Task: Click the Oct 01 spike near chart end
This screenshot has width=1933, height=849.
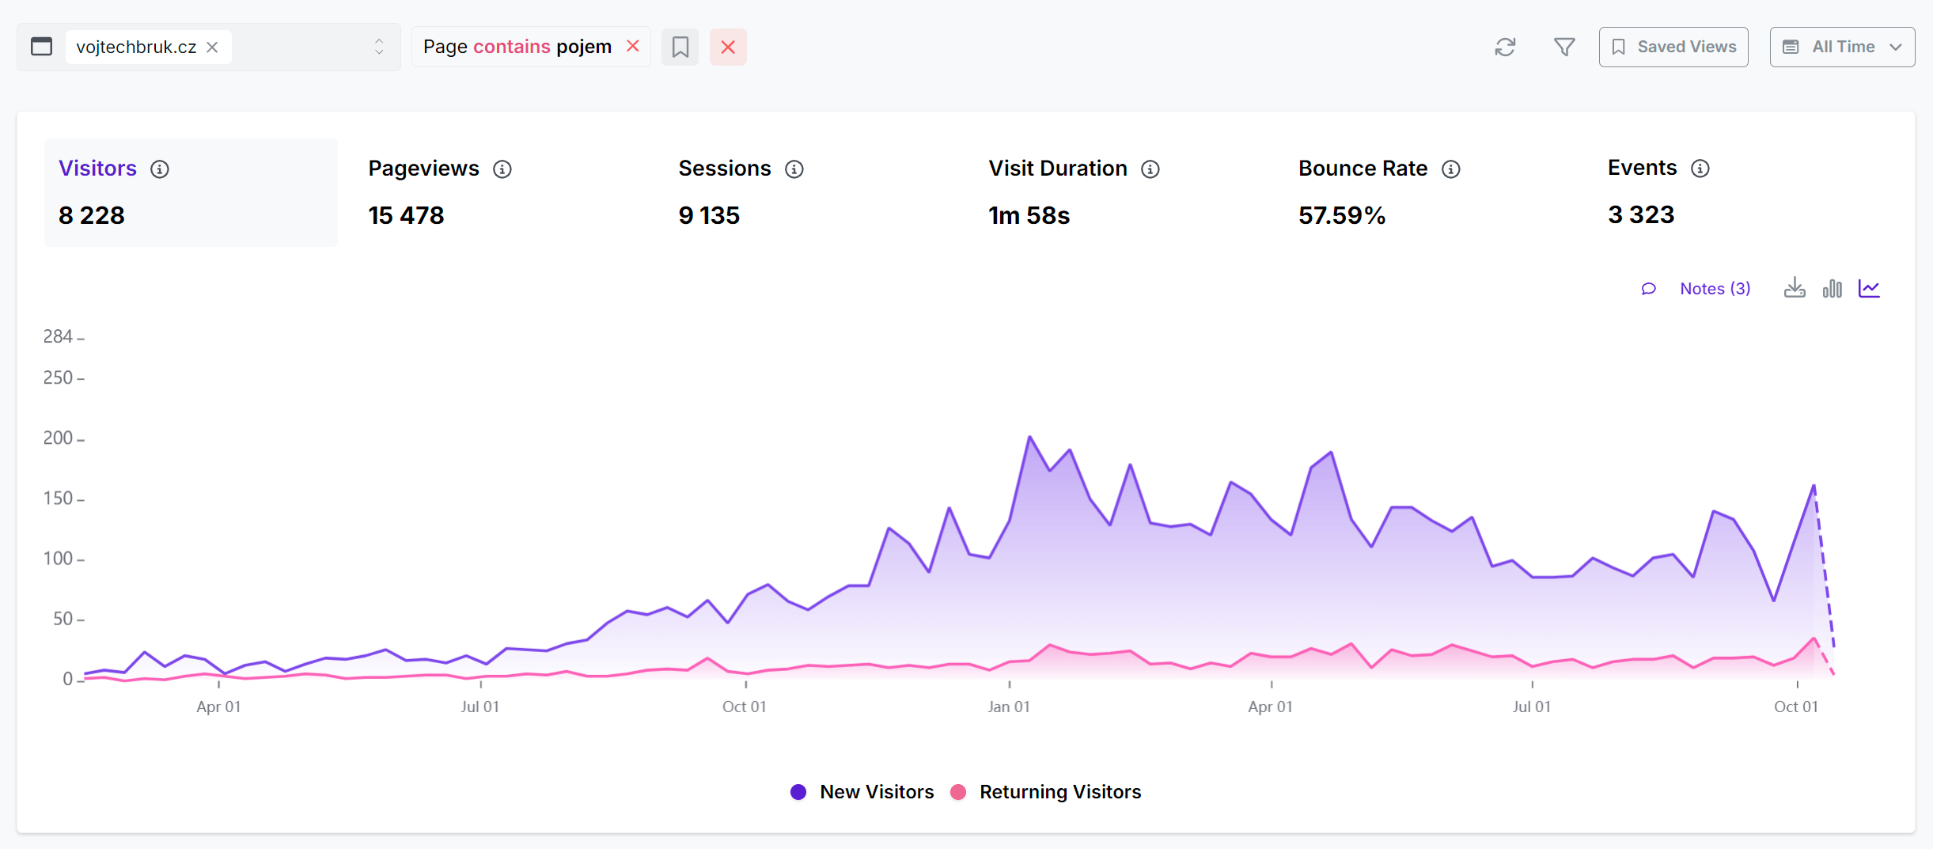Action: click(x=1814, y=485)
